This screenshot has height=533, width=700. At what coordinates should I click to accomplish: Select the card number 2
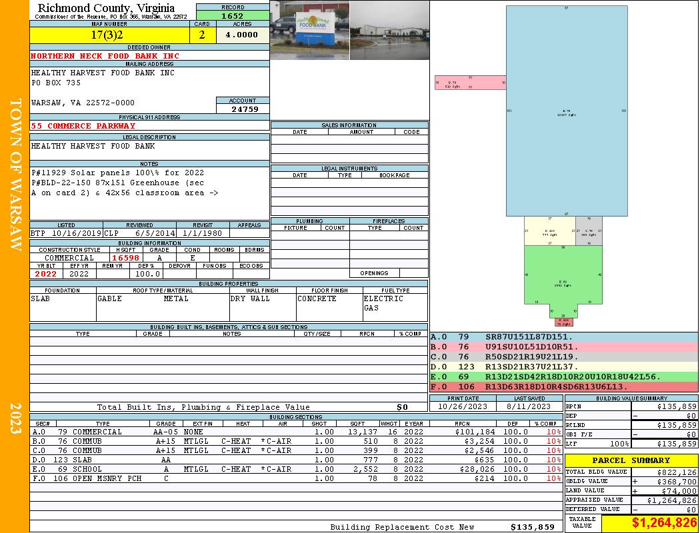click(202, 35)
